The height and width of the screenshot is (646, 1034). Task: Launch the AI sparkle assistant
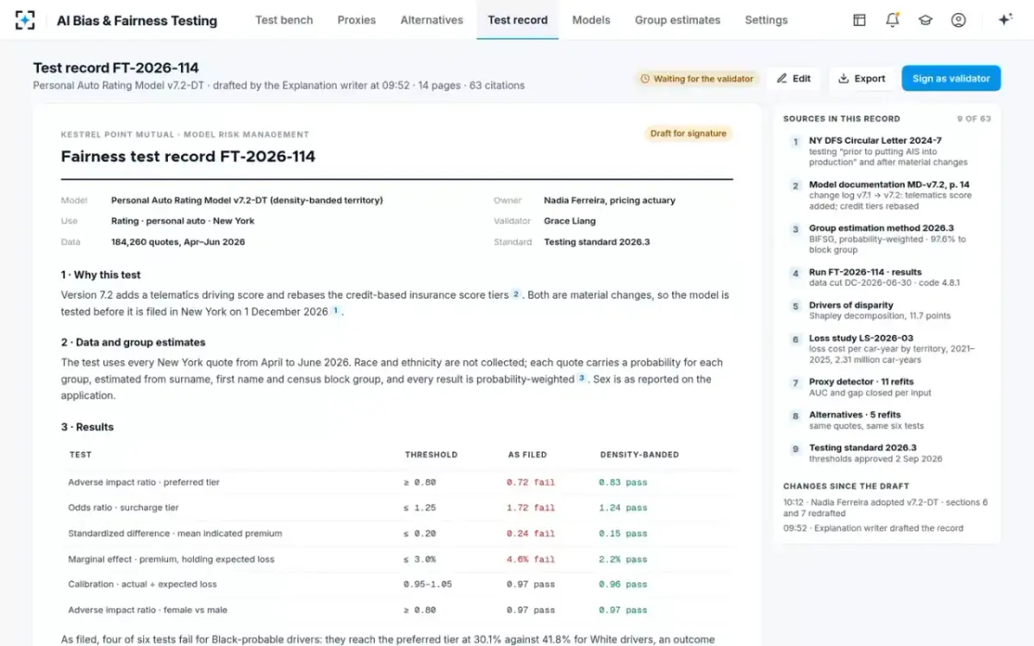[1005, 20]
